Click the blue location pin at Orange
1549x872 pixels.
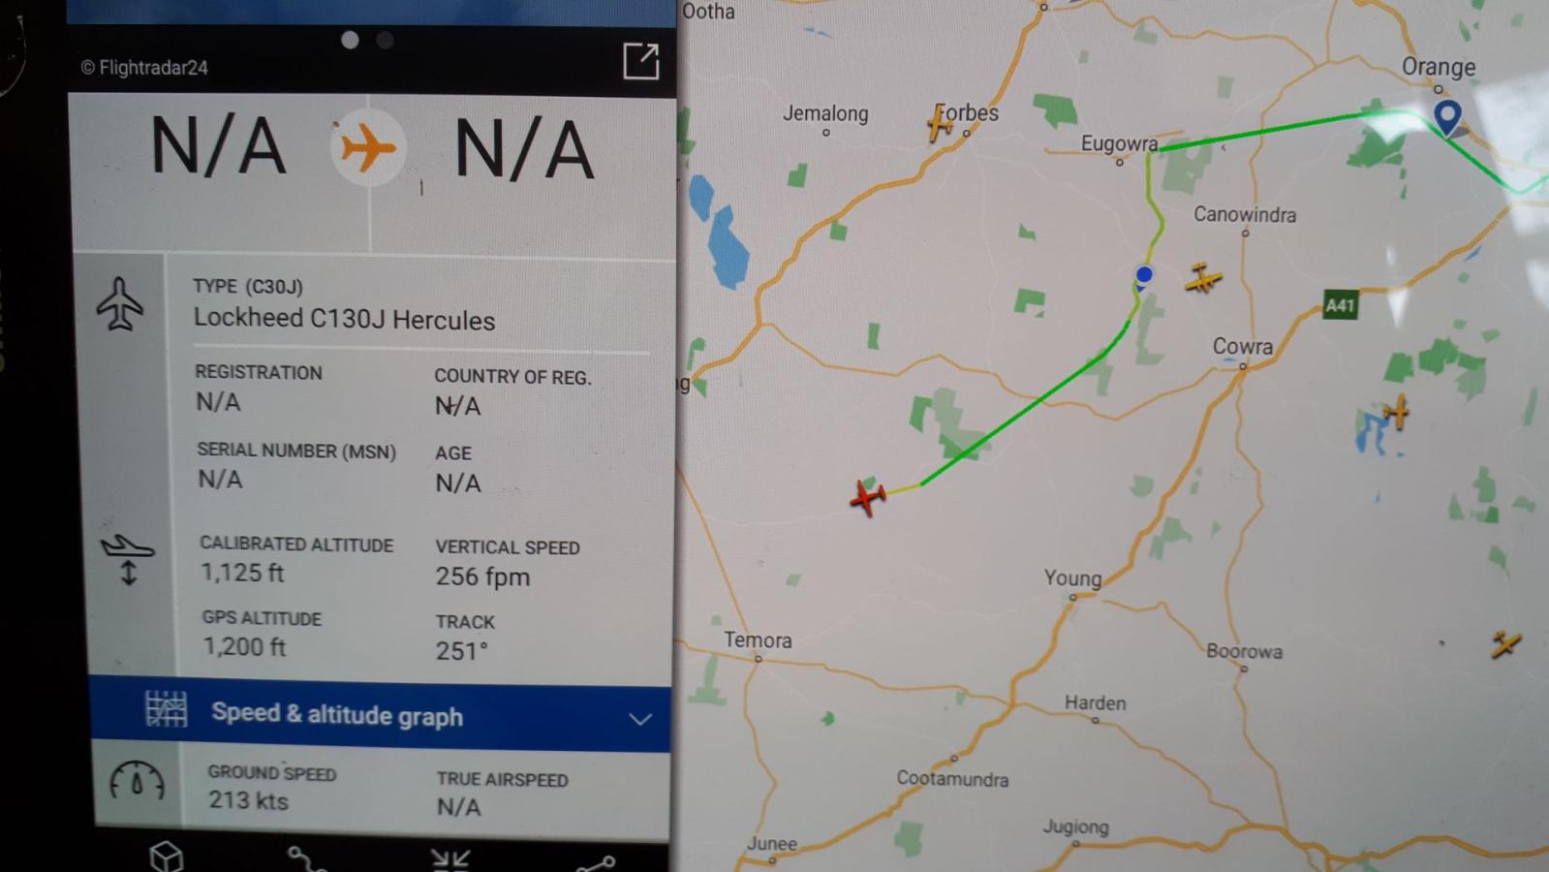(x=1447, y=117)
